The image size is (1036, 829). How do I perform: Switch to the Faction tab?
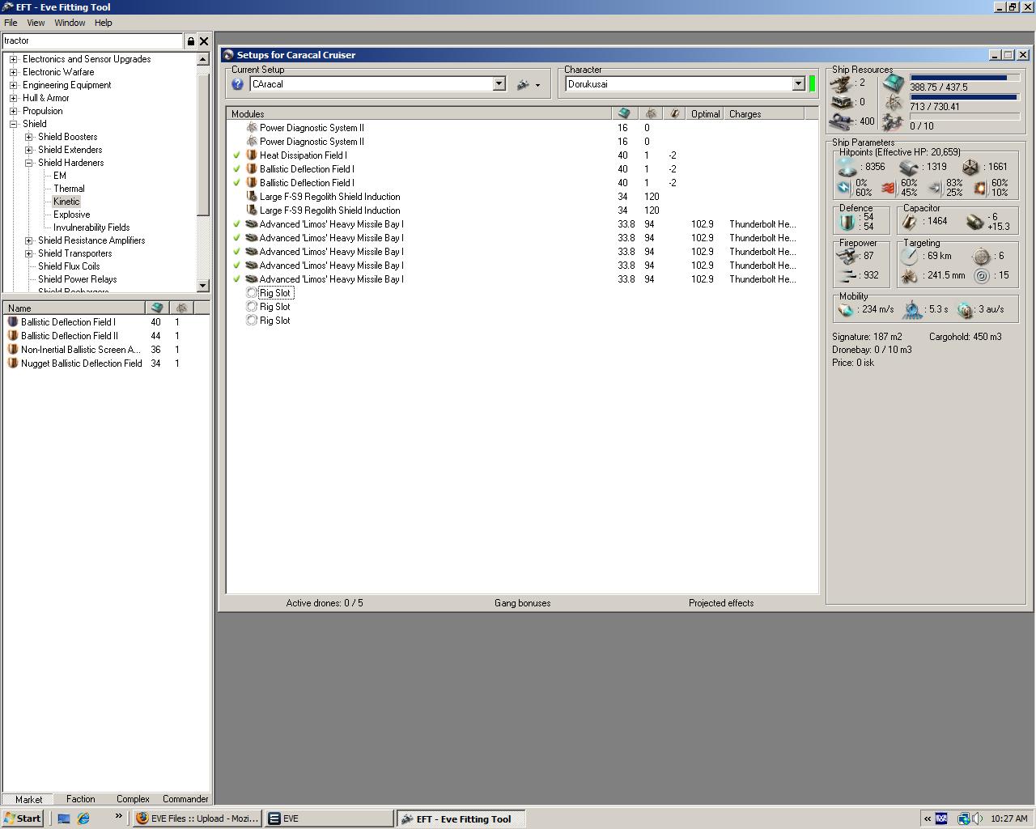(x=80, y=799)
